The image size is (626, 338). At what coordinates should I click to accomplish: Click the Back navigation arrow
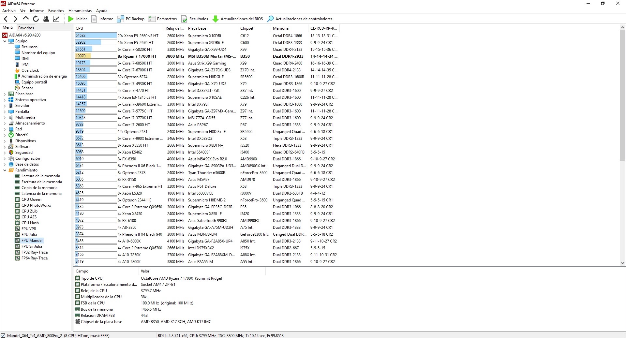(6, 19)
